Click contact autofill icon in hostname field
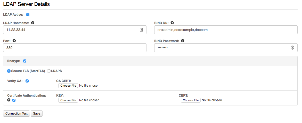Viewport: 302px width, 123px height. pyautogui.click(x=141, y=30)
